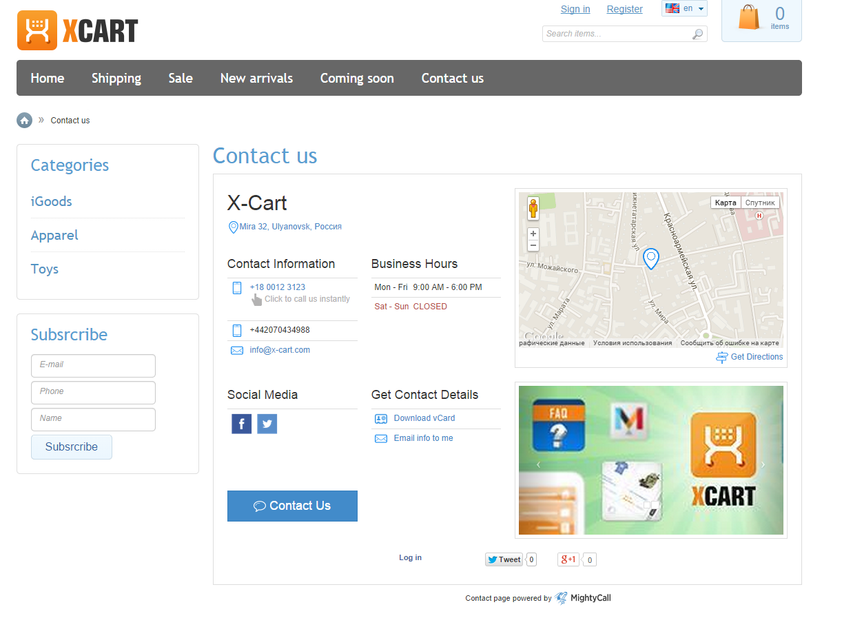Viewport: 842px width, 618px height.
Task: Click the Download vCard link
Action: 424,418
